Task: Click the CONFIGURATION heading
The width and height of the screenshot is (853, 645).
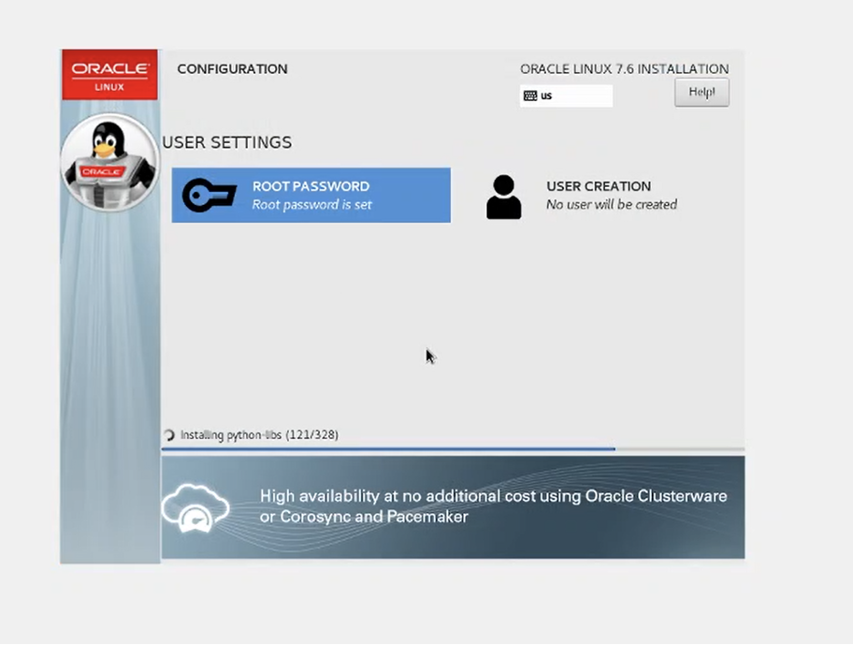Action: (231, 69)
